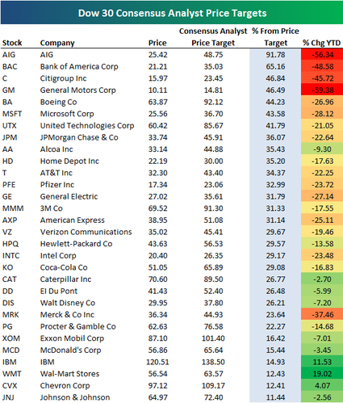Click the red -59.38 cell for GM

322,90
